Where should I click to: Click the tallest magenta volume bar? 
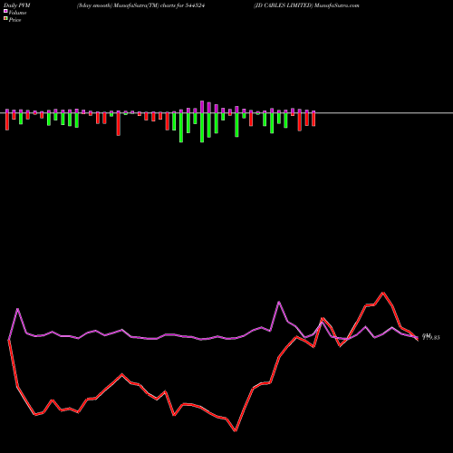pyautogui.click(x=202, y=107)
